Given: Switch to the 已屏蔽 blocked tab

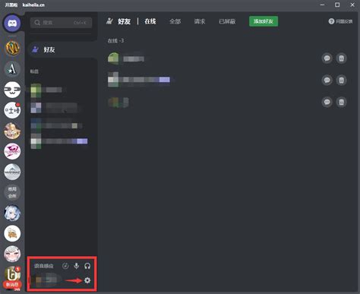Looking at the screenshot, I should coord(227,21).
